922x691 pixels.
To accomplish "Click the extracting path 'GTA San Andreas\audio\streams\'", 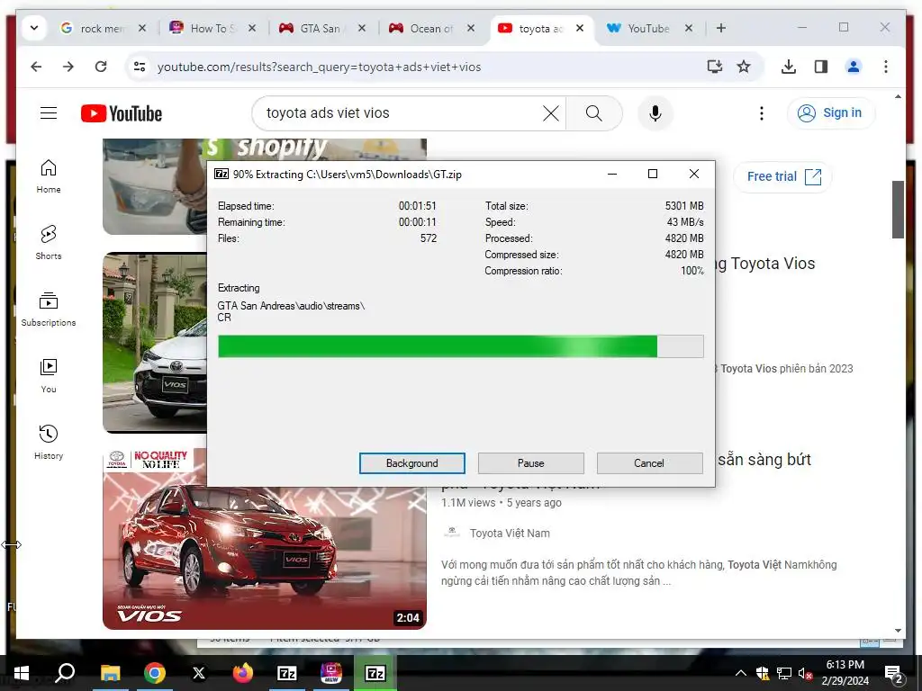I will tap(291, 306).
